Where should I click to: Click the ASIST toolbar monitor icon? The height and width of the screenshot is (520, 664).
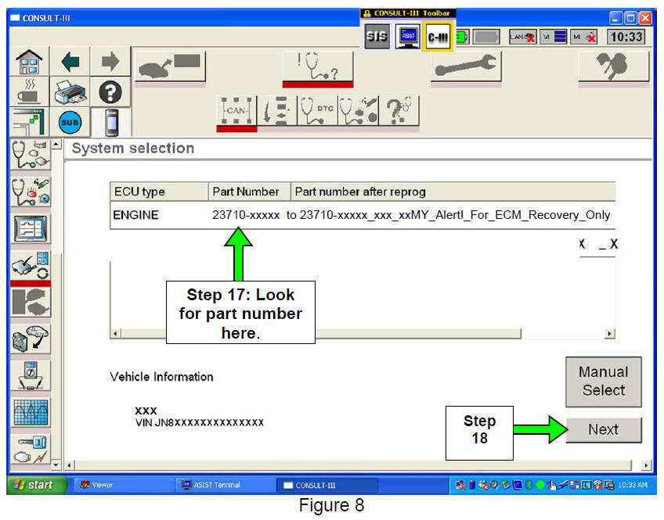click(406, 35)
